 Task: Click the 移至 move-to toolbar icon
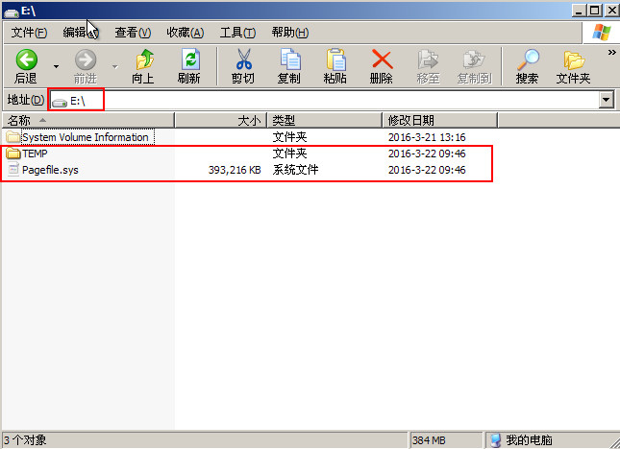[x=428, y=66]
